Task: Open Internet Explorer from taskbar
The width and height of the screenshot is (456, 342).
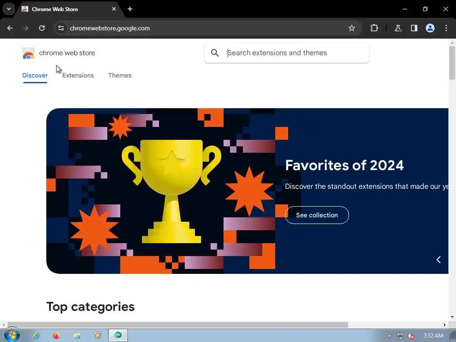Action: tap(36, 336)
